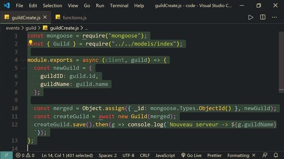Click Object.assign on line 10
The width and height of the screenshot is (284, 159).
coord(103,108)
